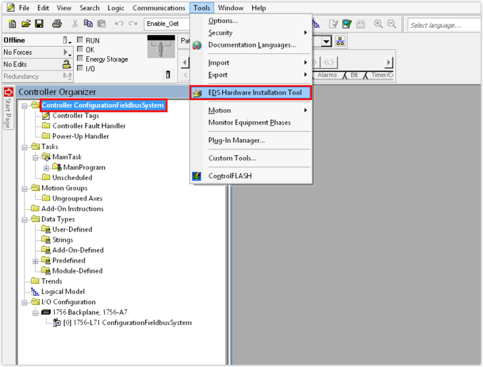483x367 pixels.
Task: Toggle the I/O status checkbox
Action: [80, 69]
